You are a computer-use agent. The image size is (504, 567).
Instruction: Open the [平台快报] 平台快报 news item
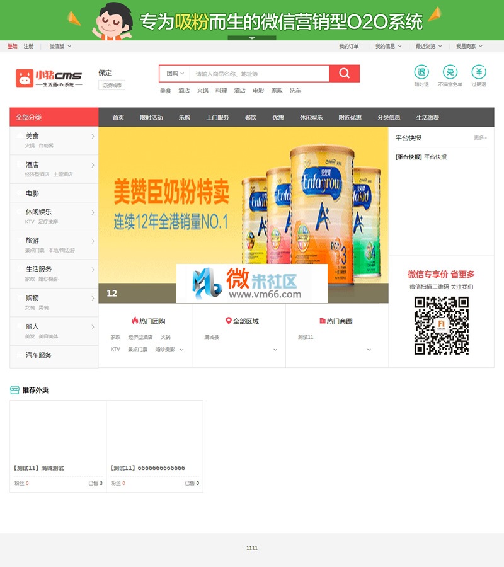(421, 157)
